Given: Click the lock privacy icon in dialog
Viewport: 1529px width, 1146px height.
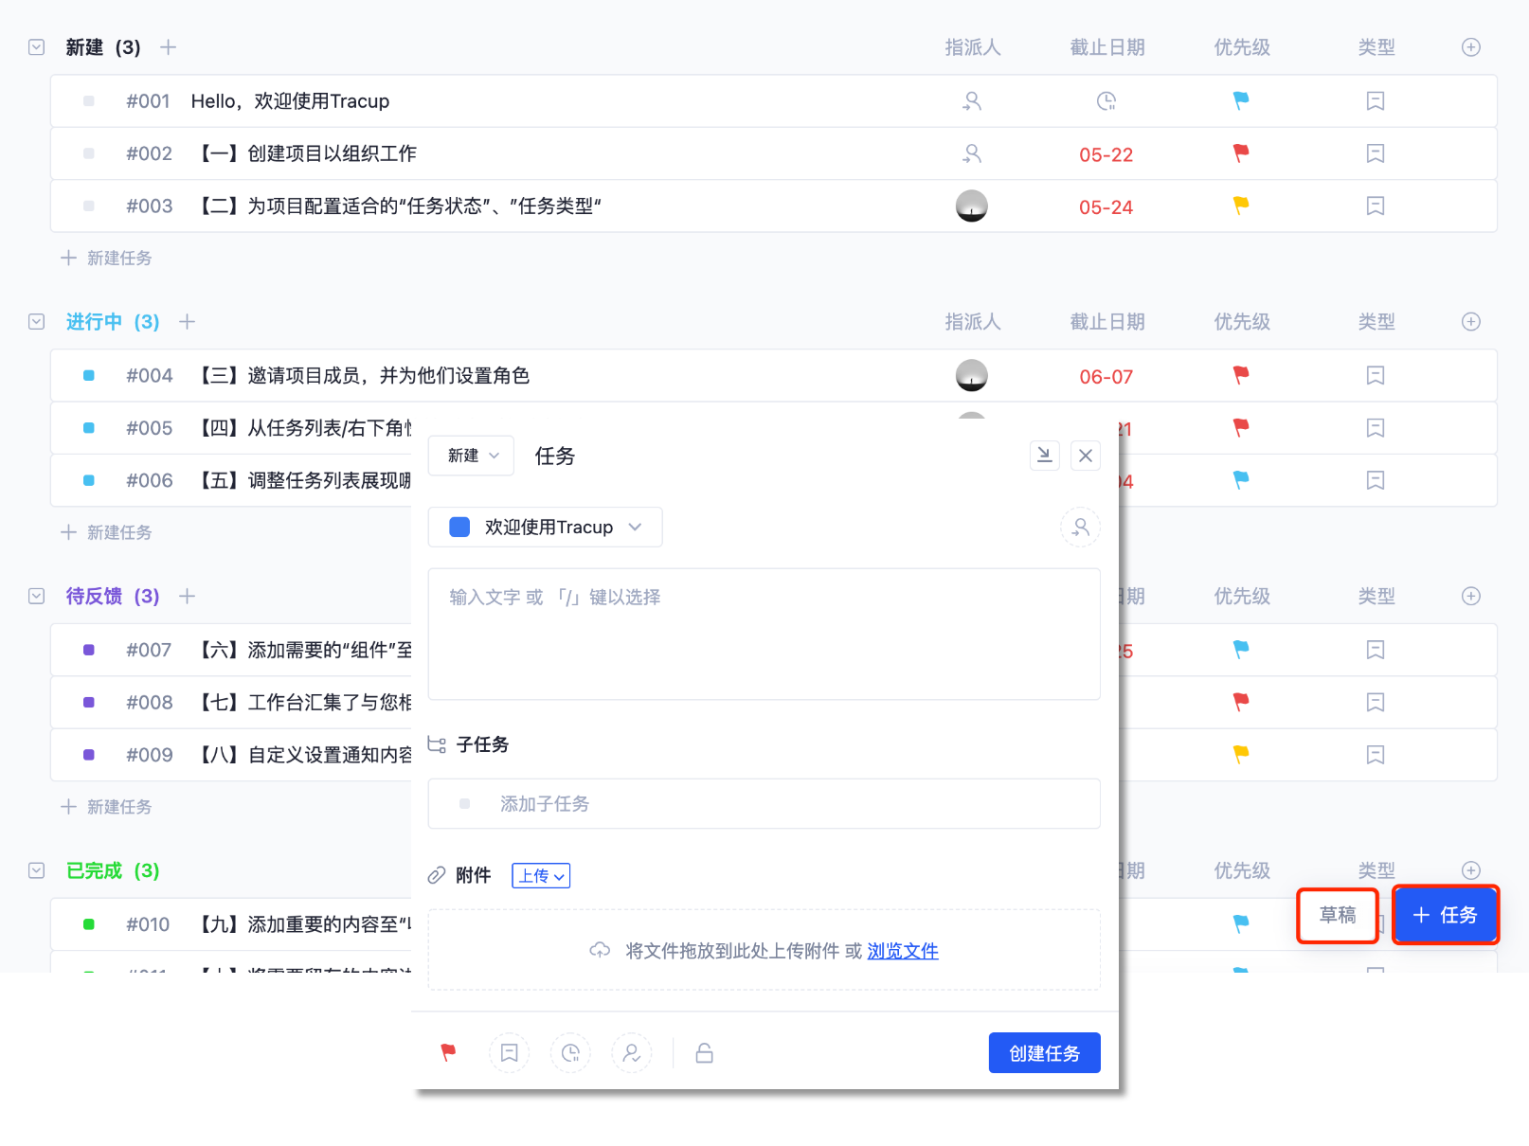Looking at the screenshot, I should tap(704, 1052).
